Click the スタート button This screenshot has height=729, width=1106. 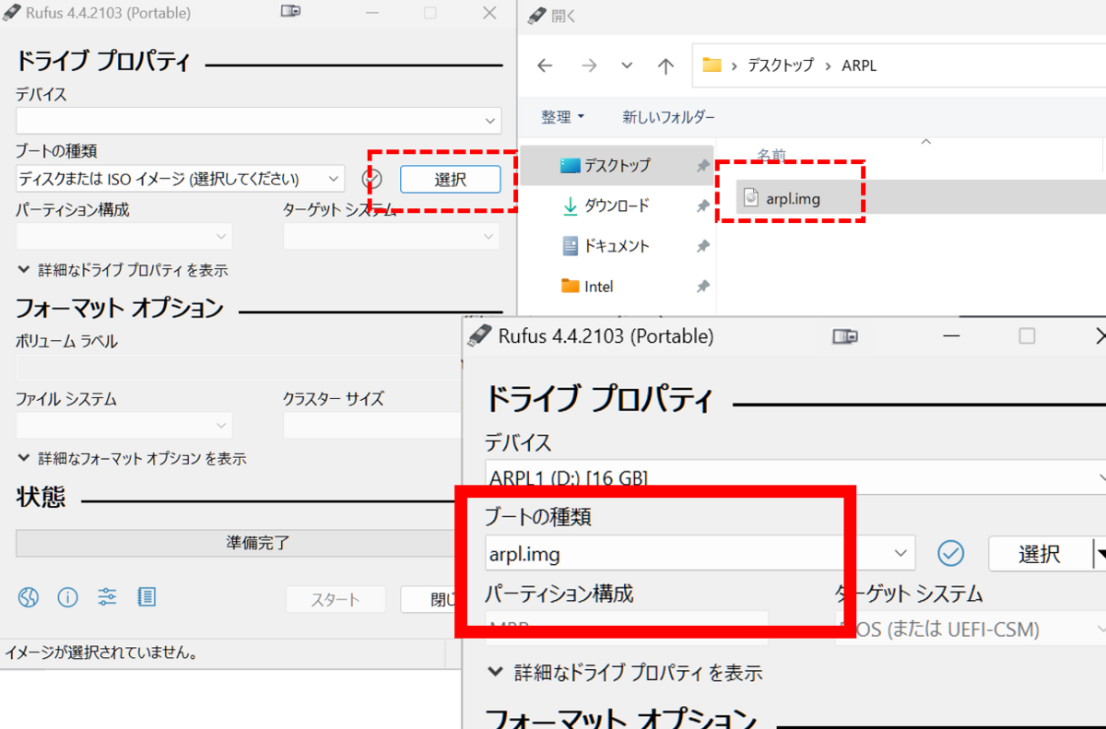click(x=335, y=600)
